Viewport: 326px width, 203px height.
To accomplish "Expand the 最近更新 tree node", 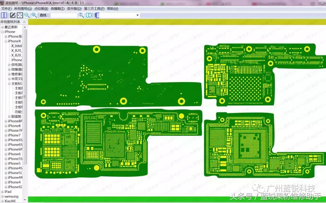I will (2, 27).
